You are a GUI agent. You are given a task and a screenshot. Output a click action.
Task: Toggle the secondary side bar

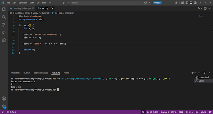[x=195, y=3]
